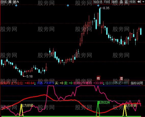Open the 指标说明 indicator description
The image size is (145, 117).
click(x=137, y=83)
